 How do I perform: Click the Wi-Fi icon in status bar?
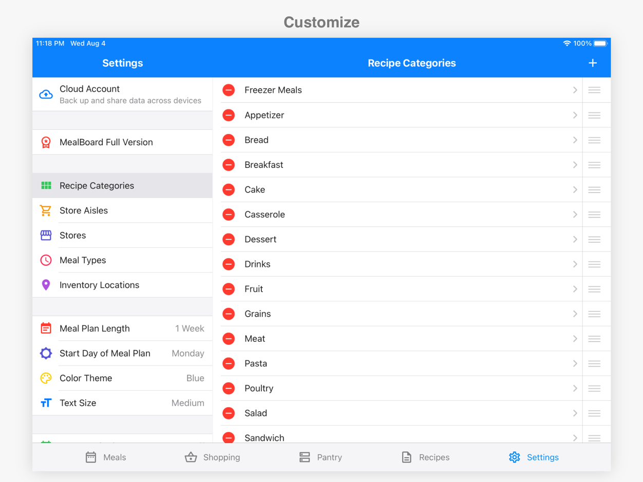coord(567,44)
